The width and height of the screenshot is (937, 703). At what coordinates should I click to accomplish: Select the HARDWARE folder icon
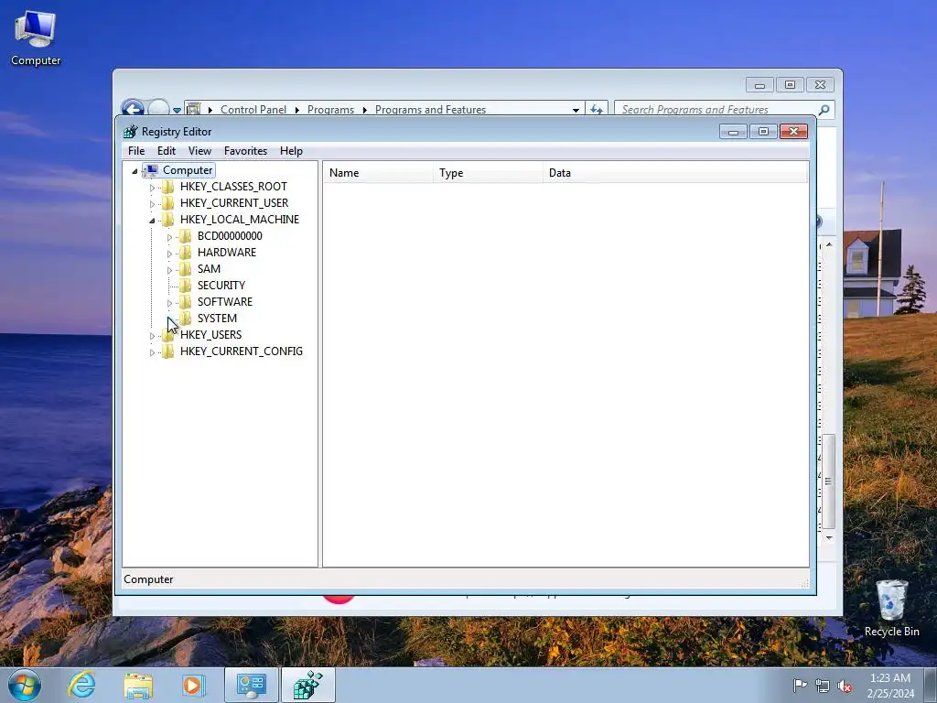coord(185,253)
